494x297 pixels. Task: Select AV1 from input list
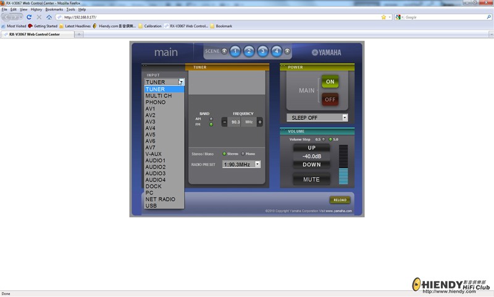coord(164,109)
